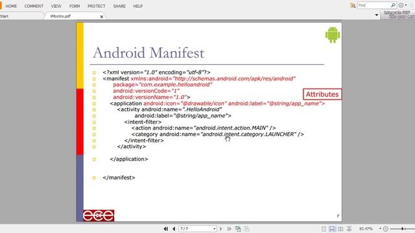The width and height of the screenshot is (415, 233).
Task: Open the advanced search folder icon
Action: pos(353,5)
